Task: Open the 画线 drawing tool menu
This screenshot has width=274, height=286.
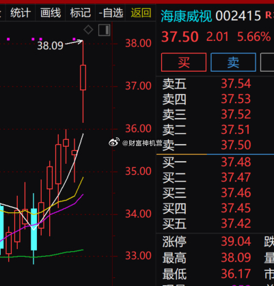Action: [51, 13]
